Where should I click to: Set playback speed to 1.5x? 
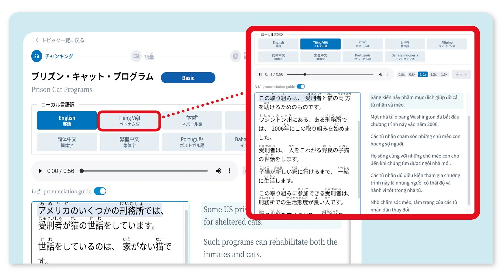444,75
